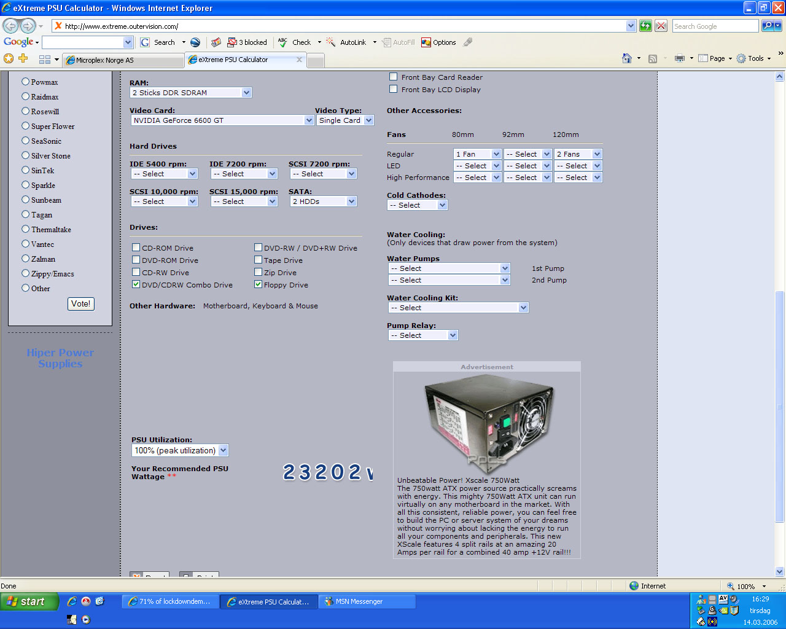Open the Google toolbar logo menu
Viewport: 786px width, 629px height.
[x=21, y=42]
